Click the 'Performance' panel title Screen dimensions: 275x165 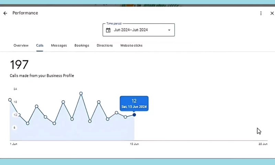tap(25, 13)
